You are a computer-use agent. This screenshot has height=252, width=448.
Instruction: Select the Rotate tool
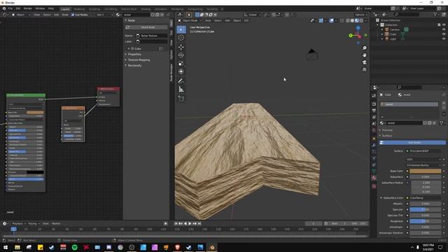[181, 55]
